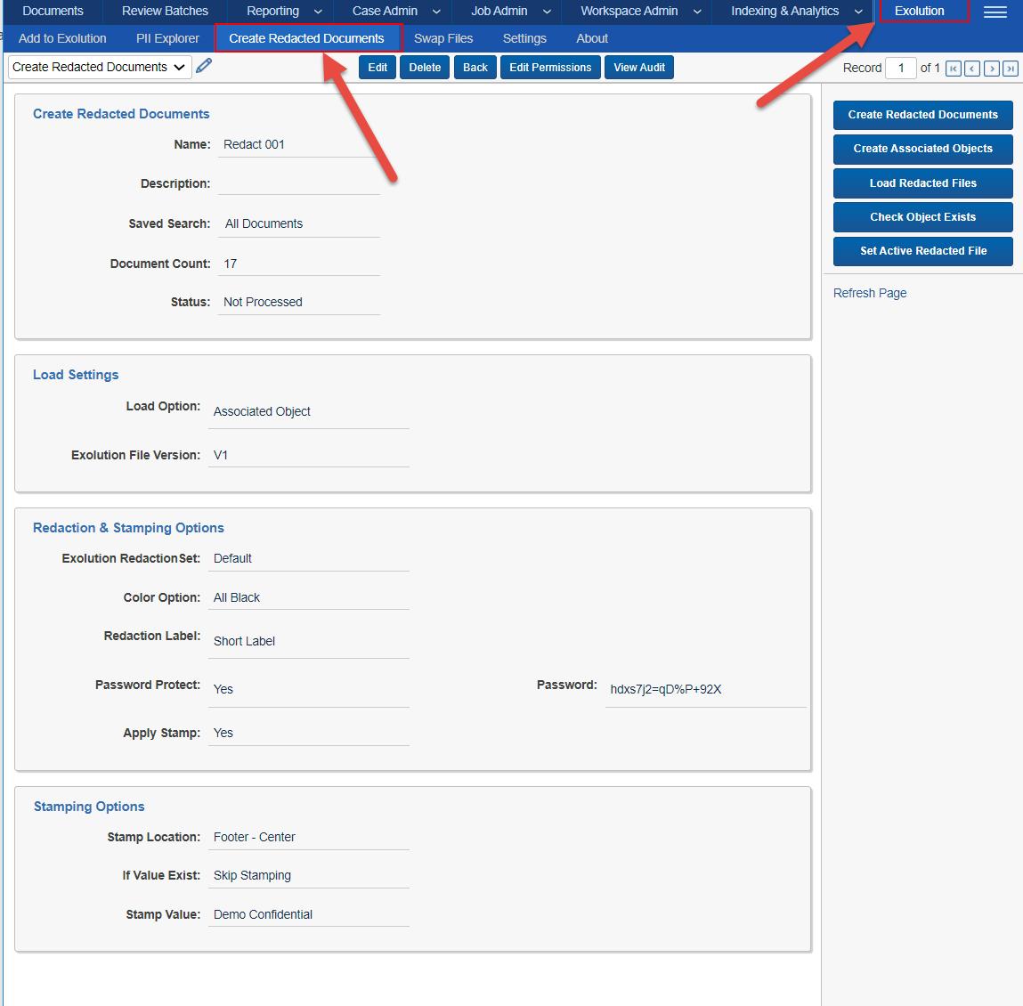Expand the Reporting menu chevron
This screenshot has width=1023, height=1006.
pyautogui.click(x=318, y=12)
